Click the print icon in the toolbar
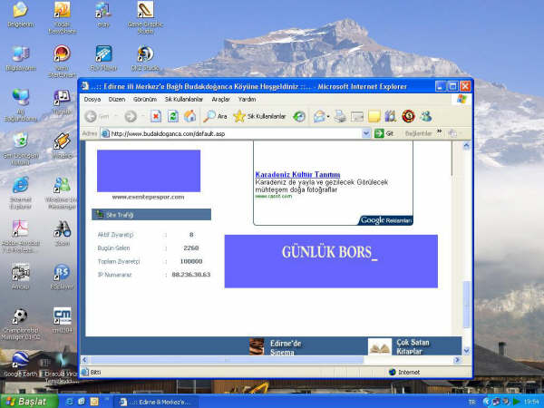 coord(340,116)
